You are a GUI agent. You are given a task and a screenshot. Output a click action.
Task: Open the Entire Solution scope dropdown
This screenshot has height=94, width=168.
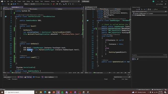pos(10,77)
